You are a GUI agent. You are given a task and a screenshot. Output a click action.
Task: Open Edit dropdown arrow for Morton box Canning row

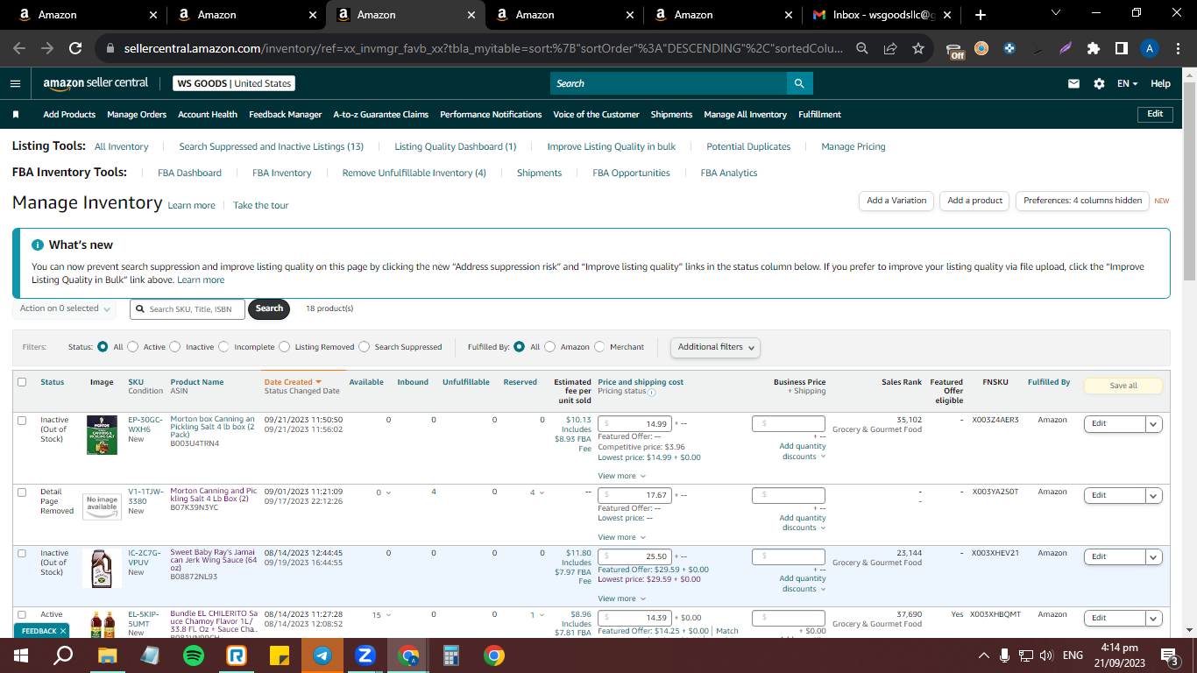tap(1154, 423)
